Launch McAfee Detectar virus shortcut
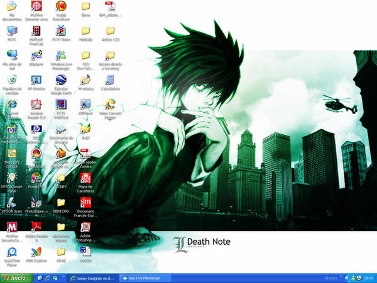This screenshot has height=283, width=377. (x=36, y=11)
